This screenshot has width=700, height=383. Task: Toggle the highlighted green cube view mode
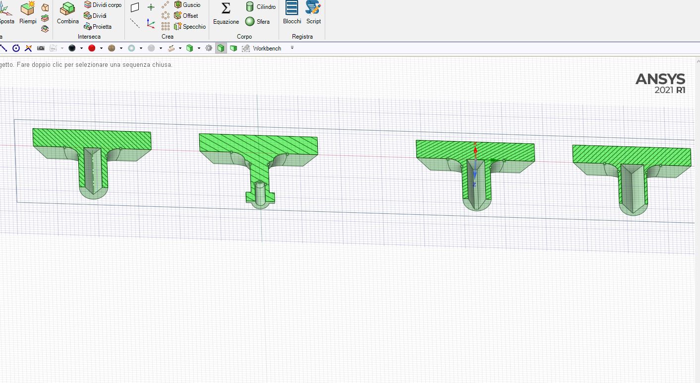pos(221,48)
